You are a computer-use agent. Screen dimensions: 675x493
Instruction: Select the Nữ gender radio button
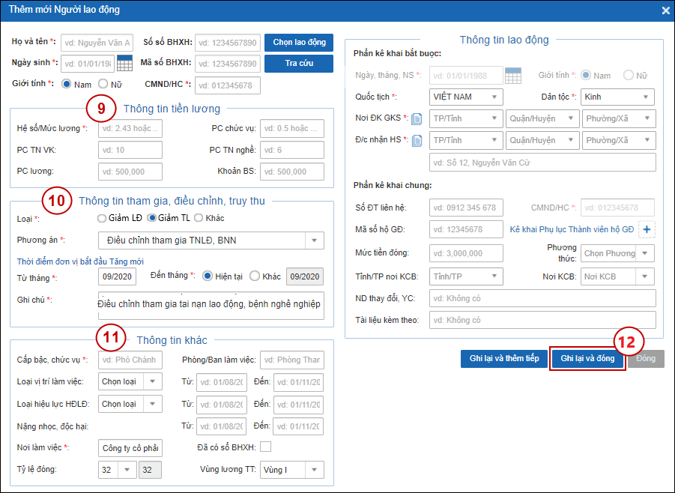point(103,85)
